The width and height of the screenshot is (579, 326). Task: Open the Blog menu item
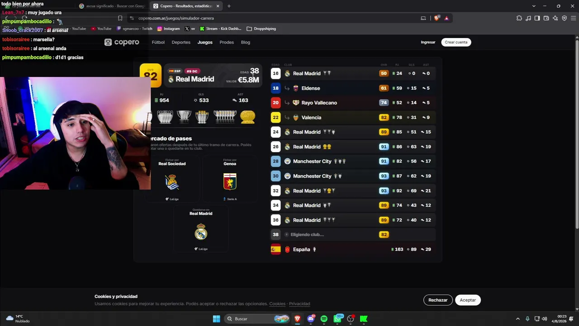(x=246, y=42)
